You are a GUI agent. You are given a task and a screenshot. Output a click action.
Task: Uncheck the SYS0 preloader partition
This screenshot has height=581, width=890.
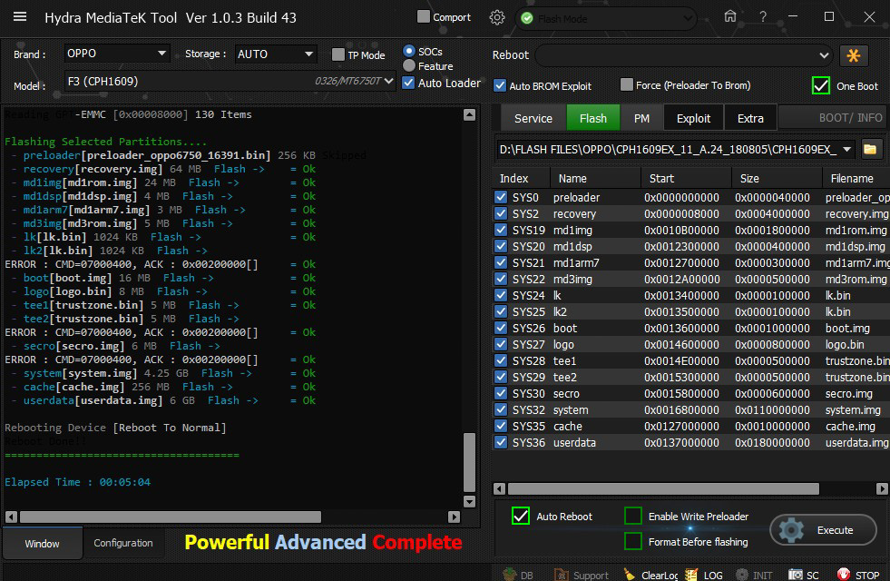(x=501, y=197)
